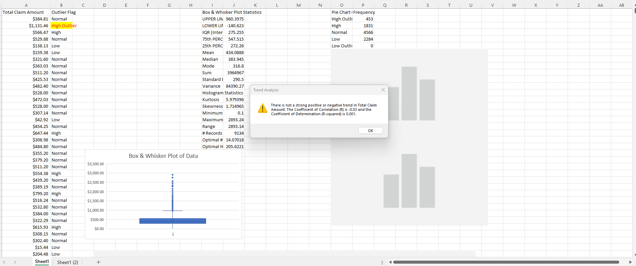Click the next sheet navigation arrow
The height and width of the screenshot is (266, 636).
click(15, 262)
